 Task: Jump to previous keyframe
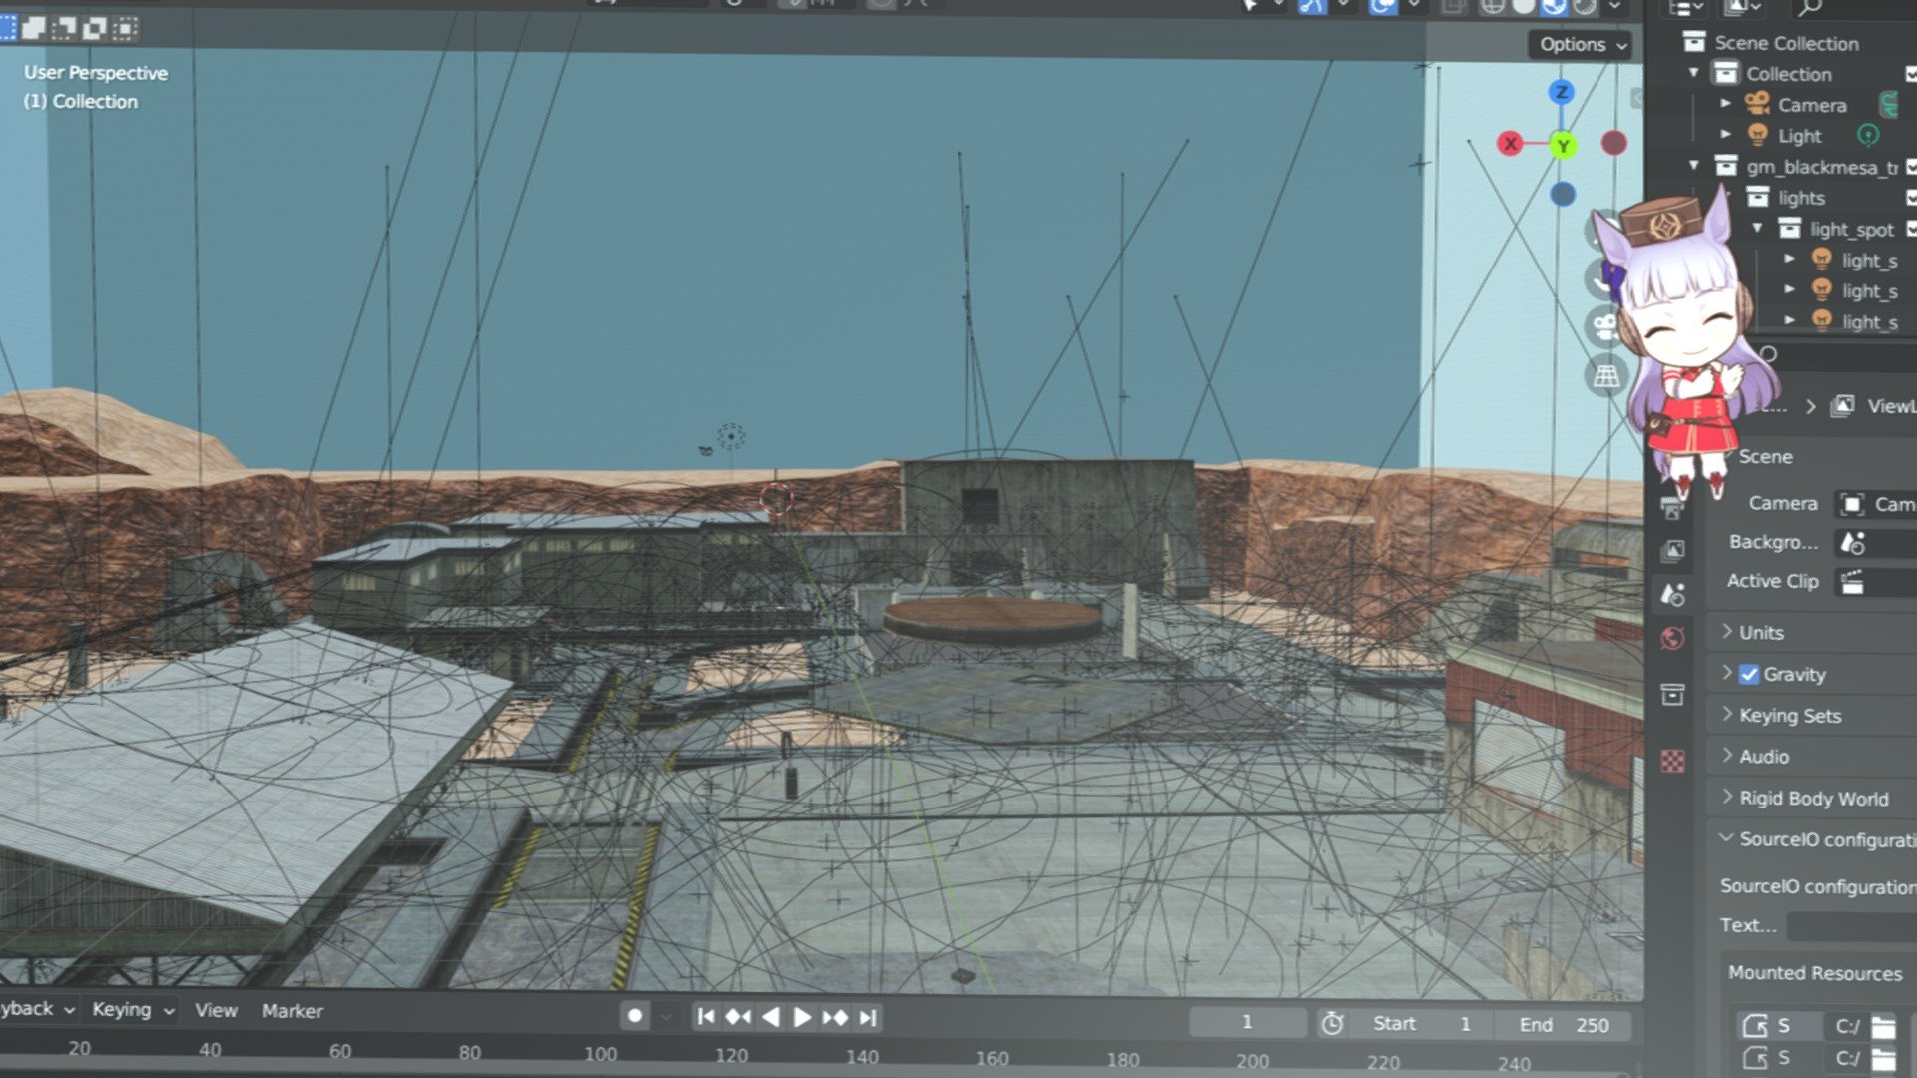738,1017
